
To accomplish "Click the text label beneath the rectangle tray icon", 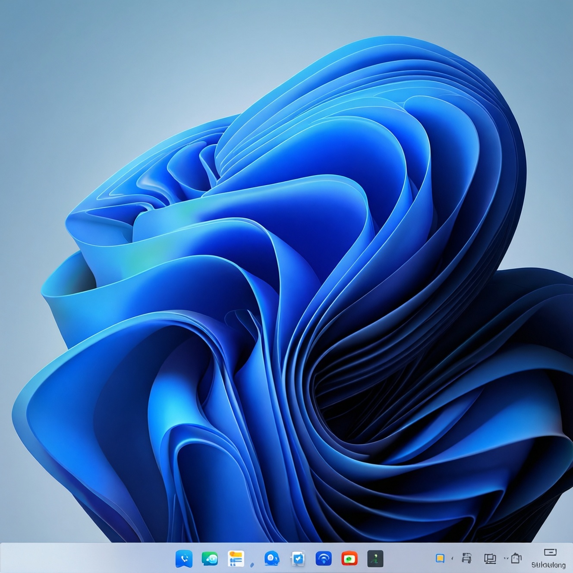I will coord(548,565).
